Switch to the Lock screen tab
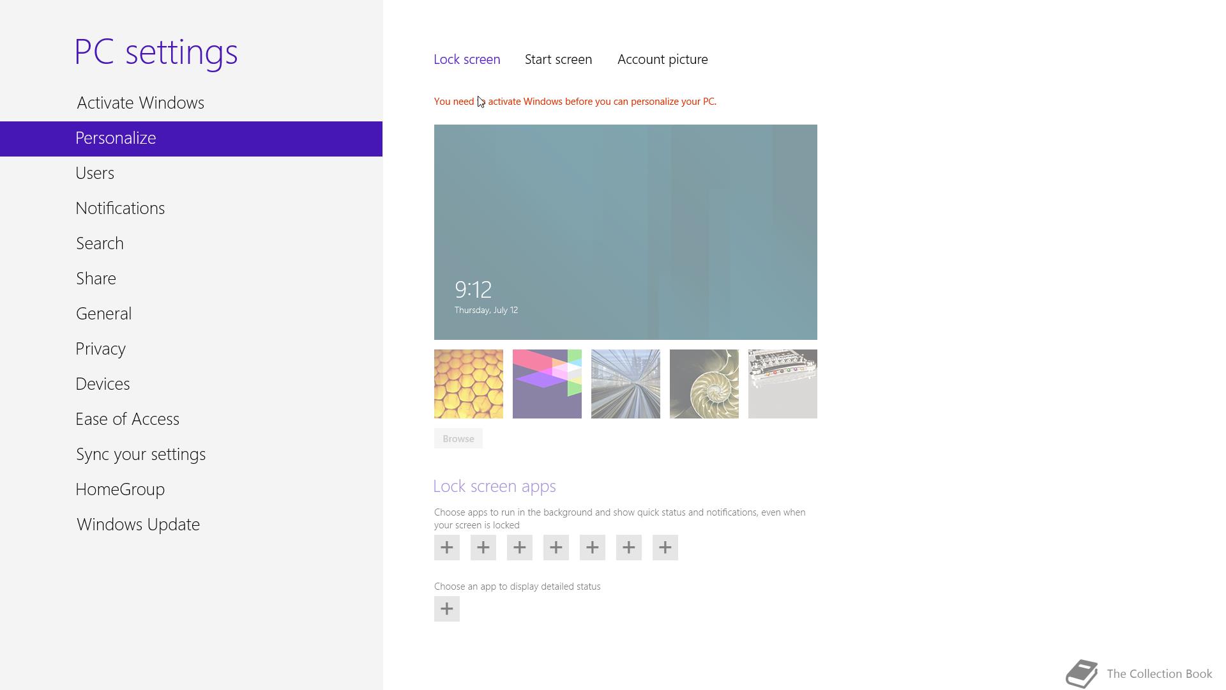1226x690 pixels. (467, 59)
